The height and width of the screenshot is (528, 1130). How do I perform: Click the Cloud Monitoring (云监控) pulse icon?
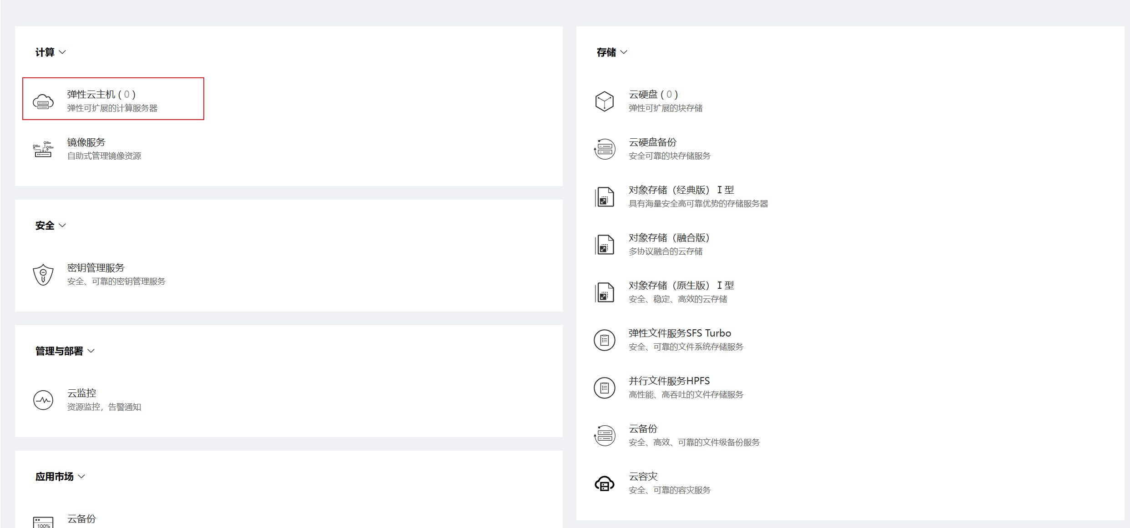coord(43,400)
